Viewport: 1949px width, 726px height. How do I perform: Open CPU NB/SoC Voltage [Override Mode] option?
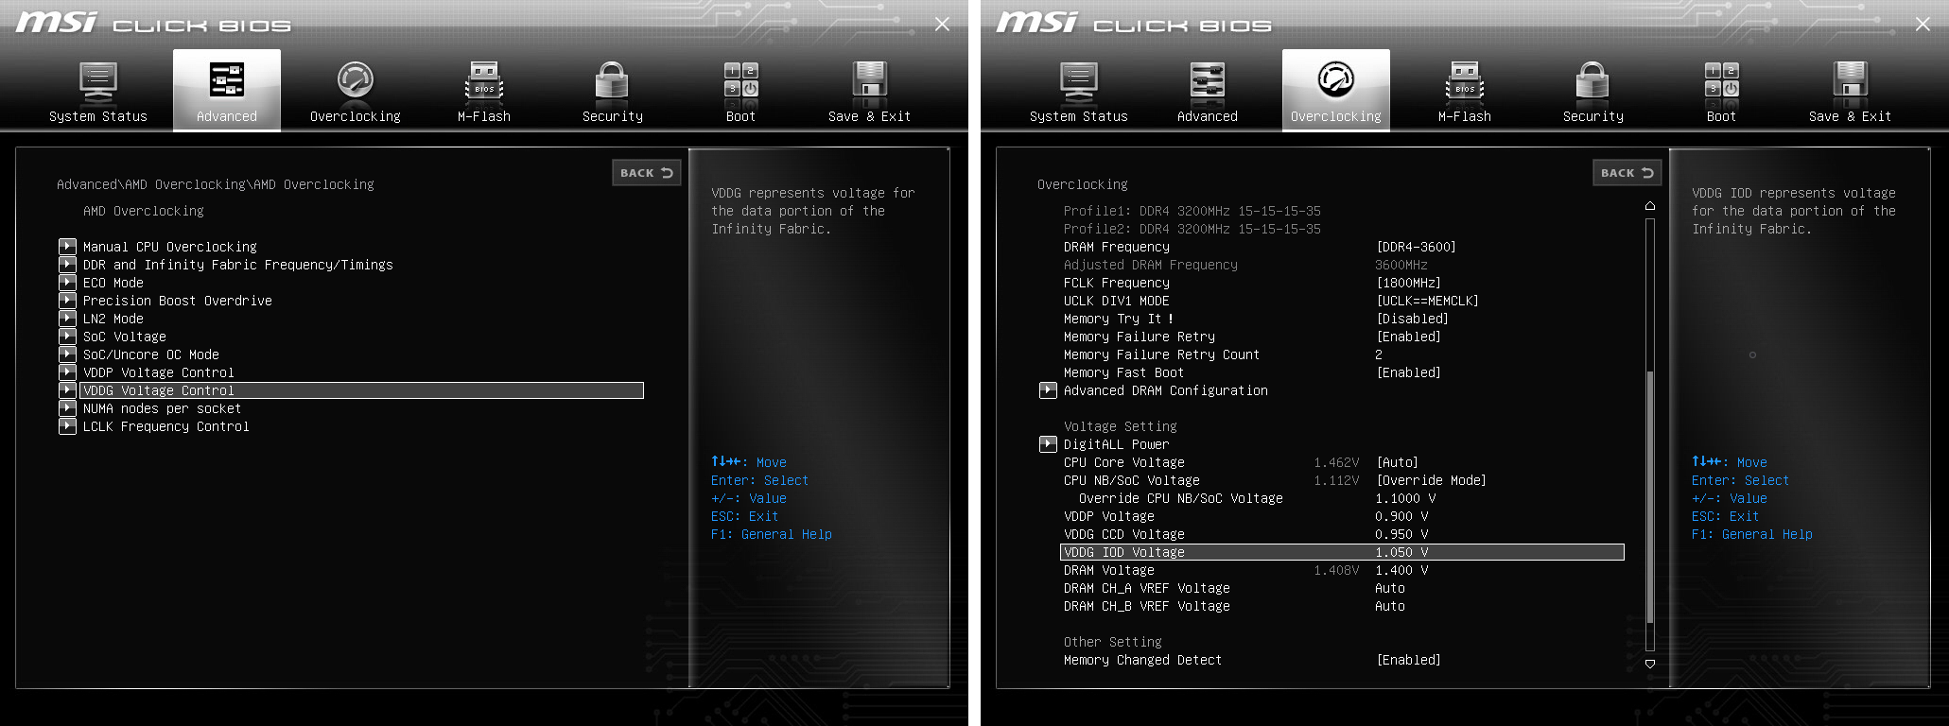point(1431,480)
